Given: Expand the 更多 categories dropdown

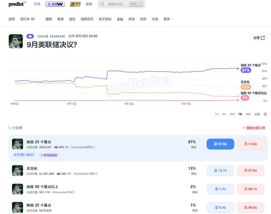Looking at the screenshot, I should tap(169, 19).
